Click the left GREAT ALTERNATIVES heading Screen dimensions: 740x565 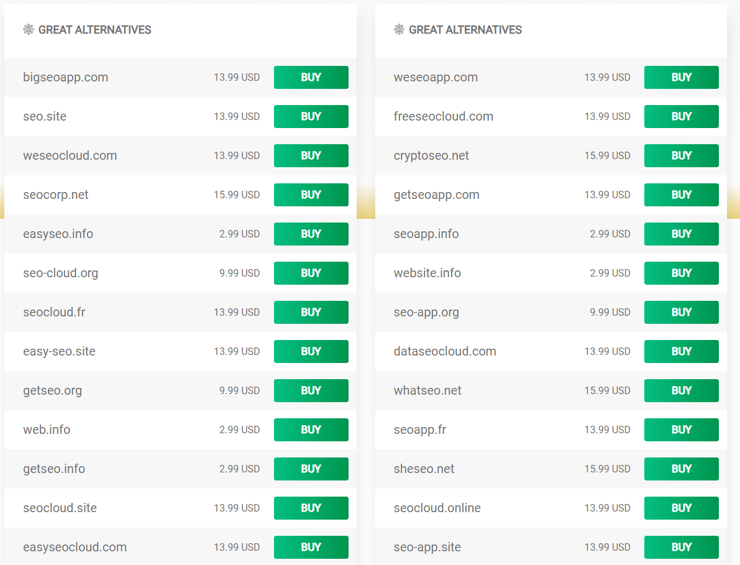coord(94,29)
